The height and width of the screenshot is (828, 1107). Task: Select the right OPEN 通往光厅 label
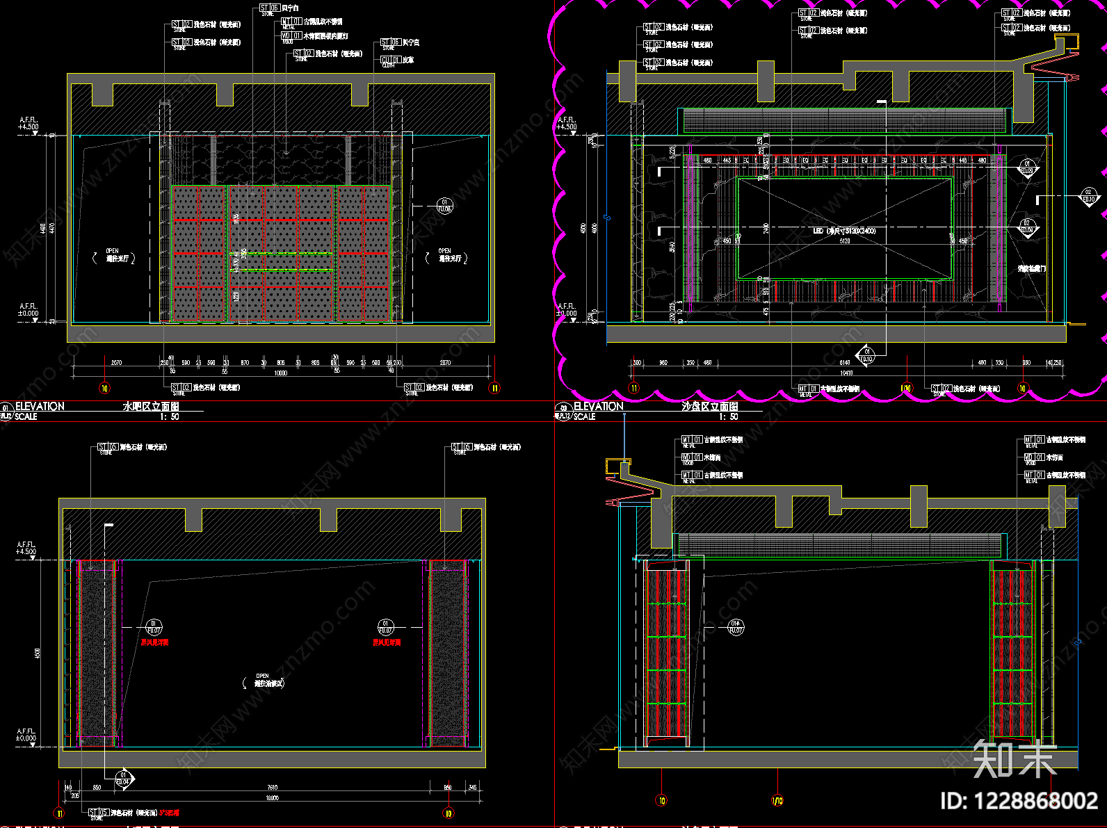click(x=446, y=255)
